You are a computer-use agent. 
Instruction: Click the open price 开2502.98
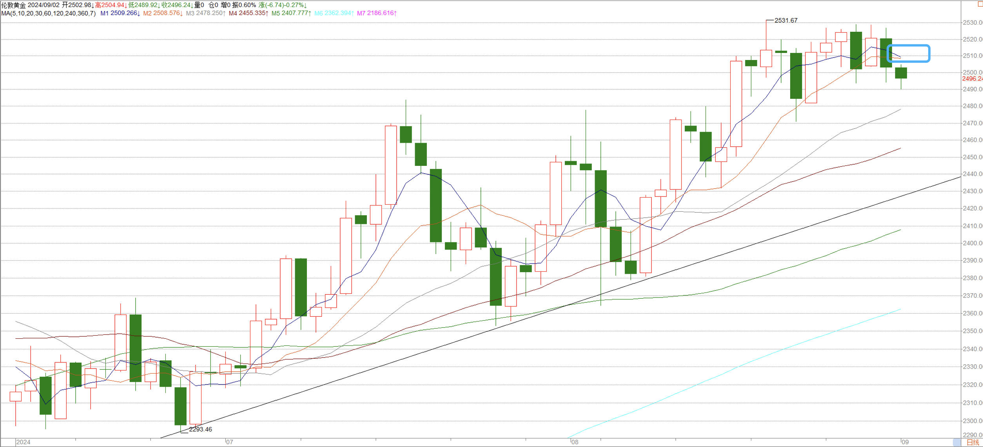point(78,5)
